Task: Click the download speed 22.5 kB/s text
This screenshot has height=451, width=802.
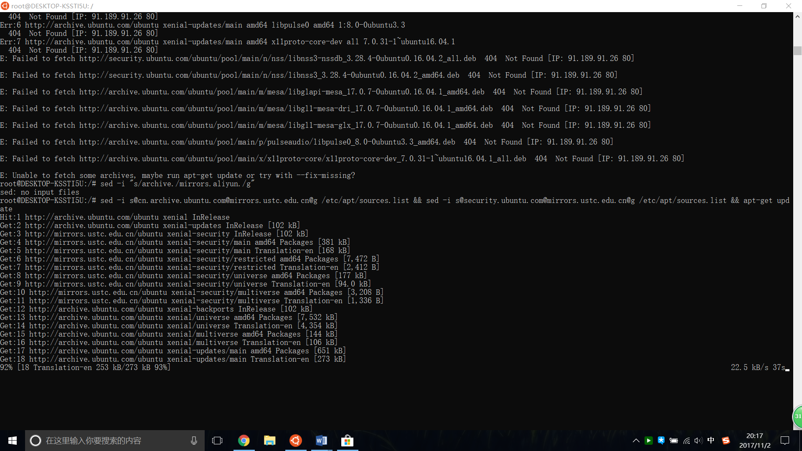Action: (749, 367)
